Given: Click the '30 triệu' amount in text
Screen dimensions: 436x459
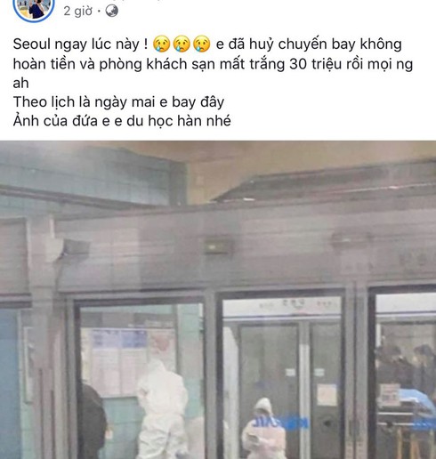Looking at the screenshot, I should click(x=315, y=64).
